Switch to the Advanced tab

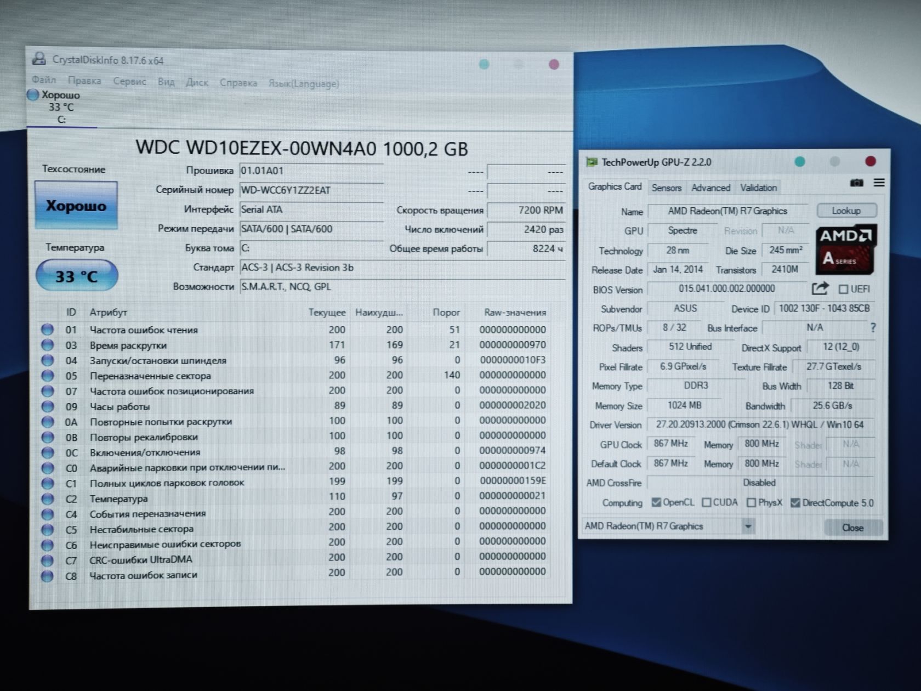pyautogui.click(x=710, y=188)
